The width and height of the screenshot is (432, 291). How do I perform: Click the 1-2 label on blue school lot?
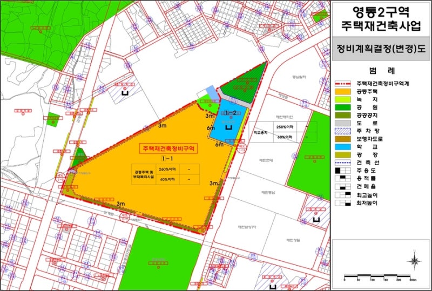[231, 113]
